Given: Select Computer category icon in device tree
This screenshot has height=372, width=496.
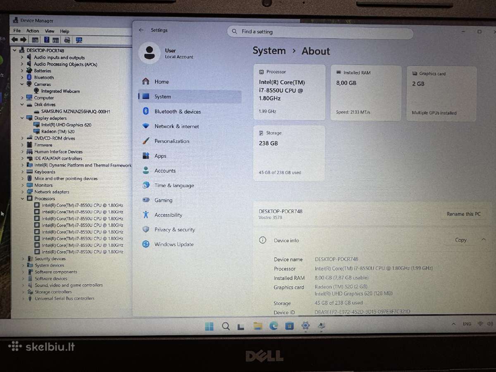Looking at the screenshot, I should pos(29,98).
